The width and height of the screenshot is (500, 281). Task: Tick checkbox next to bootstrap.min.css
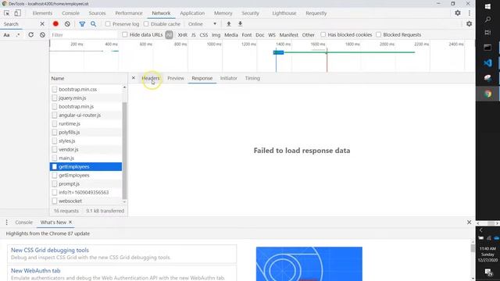coord(55,89)
